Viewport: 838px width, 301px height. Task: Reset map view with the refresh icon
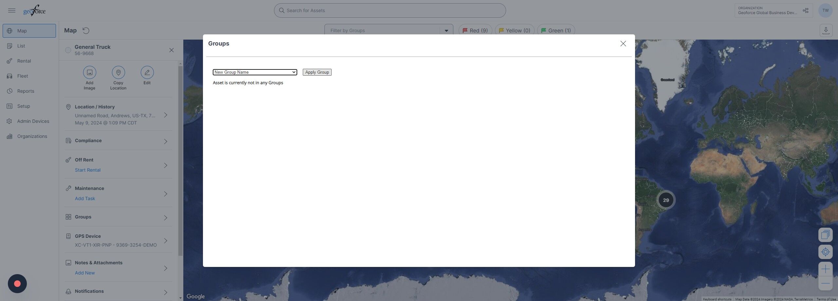click(86, 30)
